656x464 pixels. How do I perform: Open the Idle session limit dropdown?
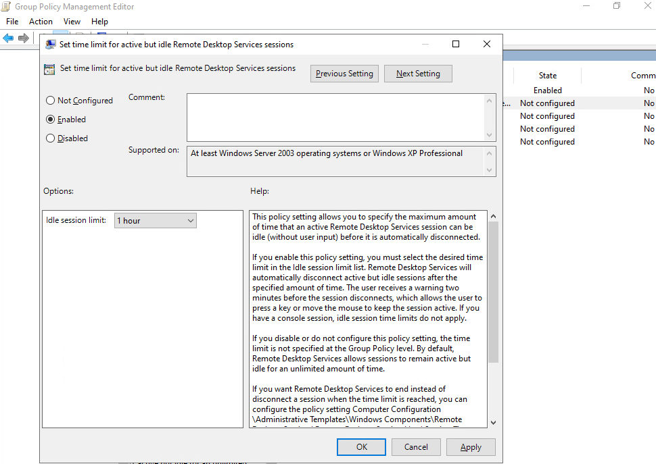pyautogui.click(x=155, y=221)
